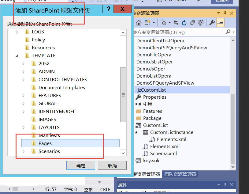Image resolution: width=249 pixels, height=194 pixels.
Task: Select DemoClientSPQueryAndSPView project
Action: (172, 48)
